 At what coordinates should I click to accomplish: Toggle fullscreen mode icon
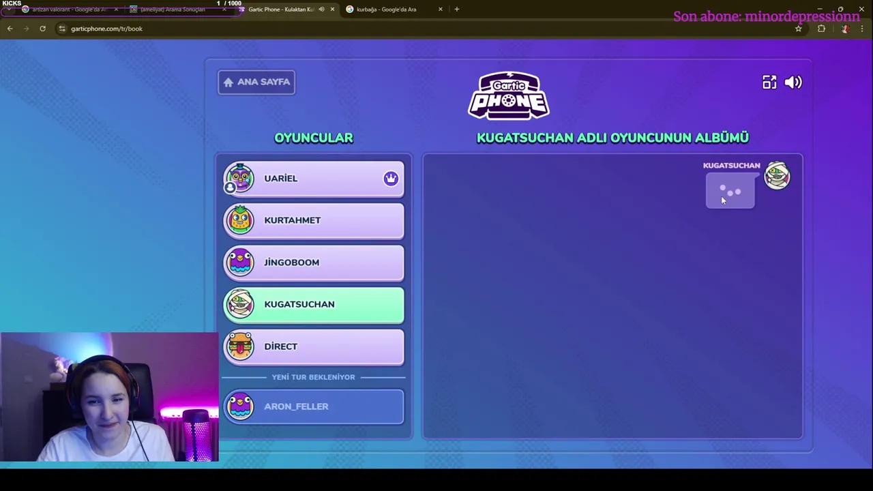coord(769,83)
